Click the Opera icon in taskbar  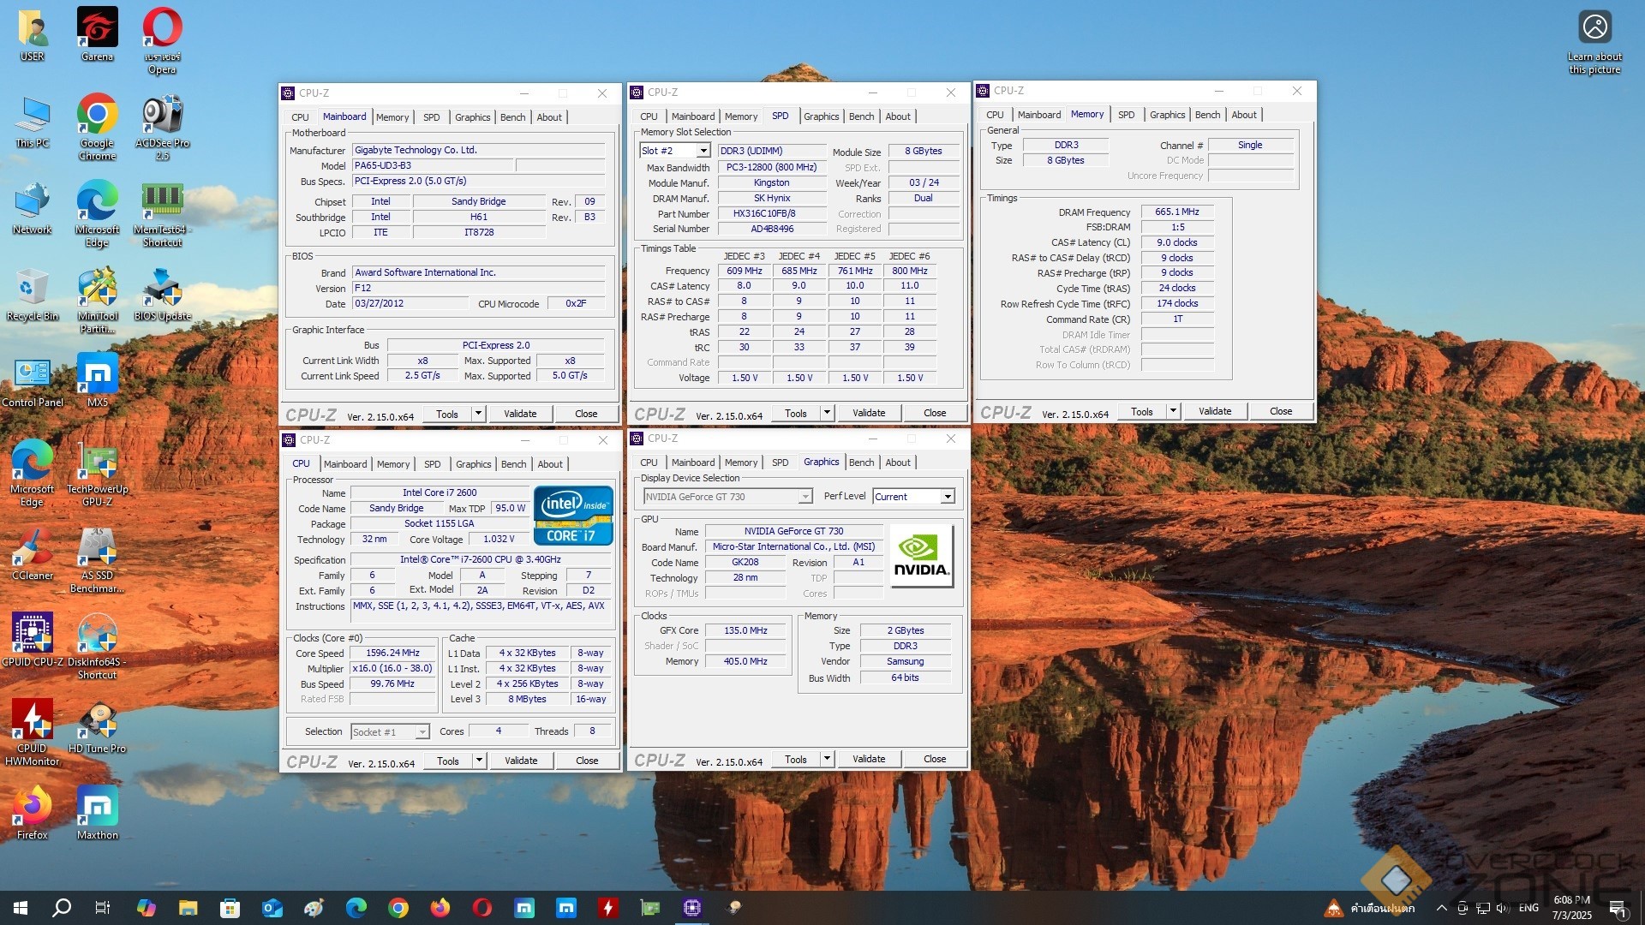[482, 908]
